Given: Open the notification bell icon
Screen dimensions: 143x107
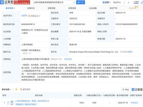Looking at the screenshot, I should (128, 2).
